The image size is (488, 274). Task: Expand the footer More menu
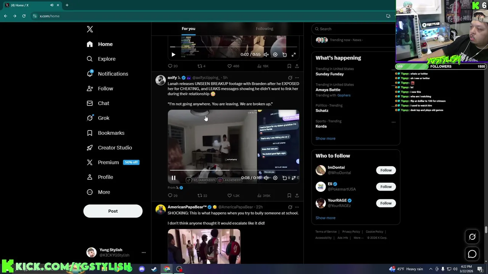[358, 238]
